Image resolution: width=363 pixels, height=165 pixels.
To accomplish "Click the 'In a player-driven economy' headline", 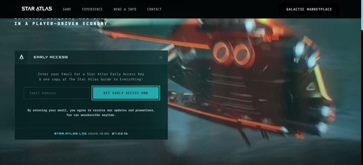I will tap(61, 24).
